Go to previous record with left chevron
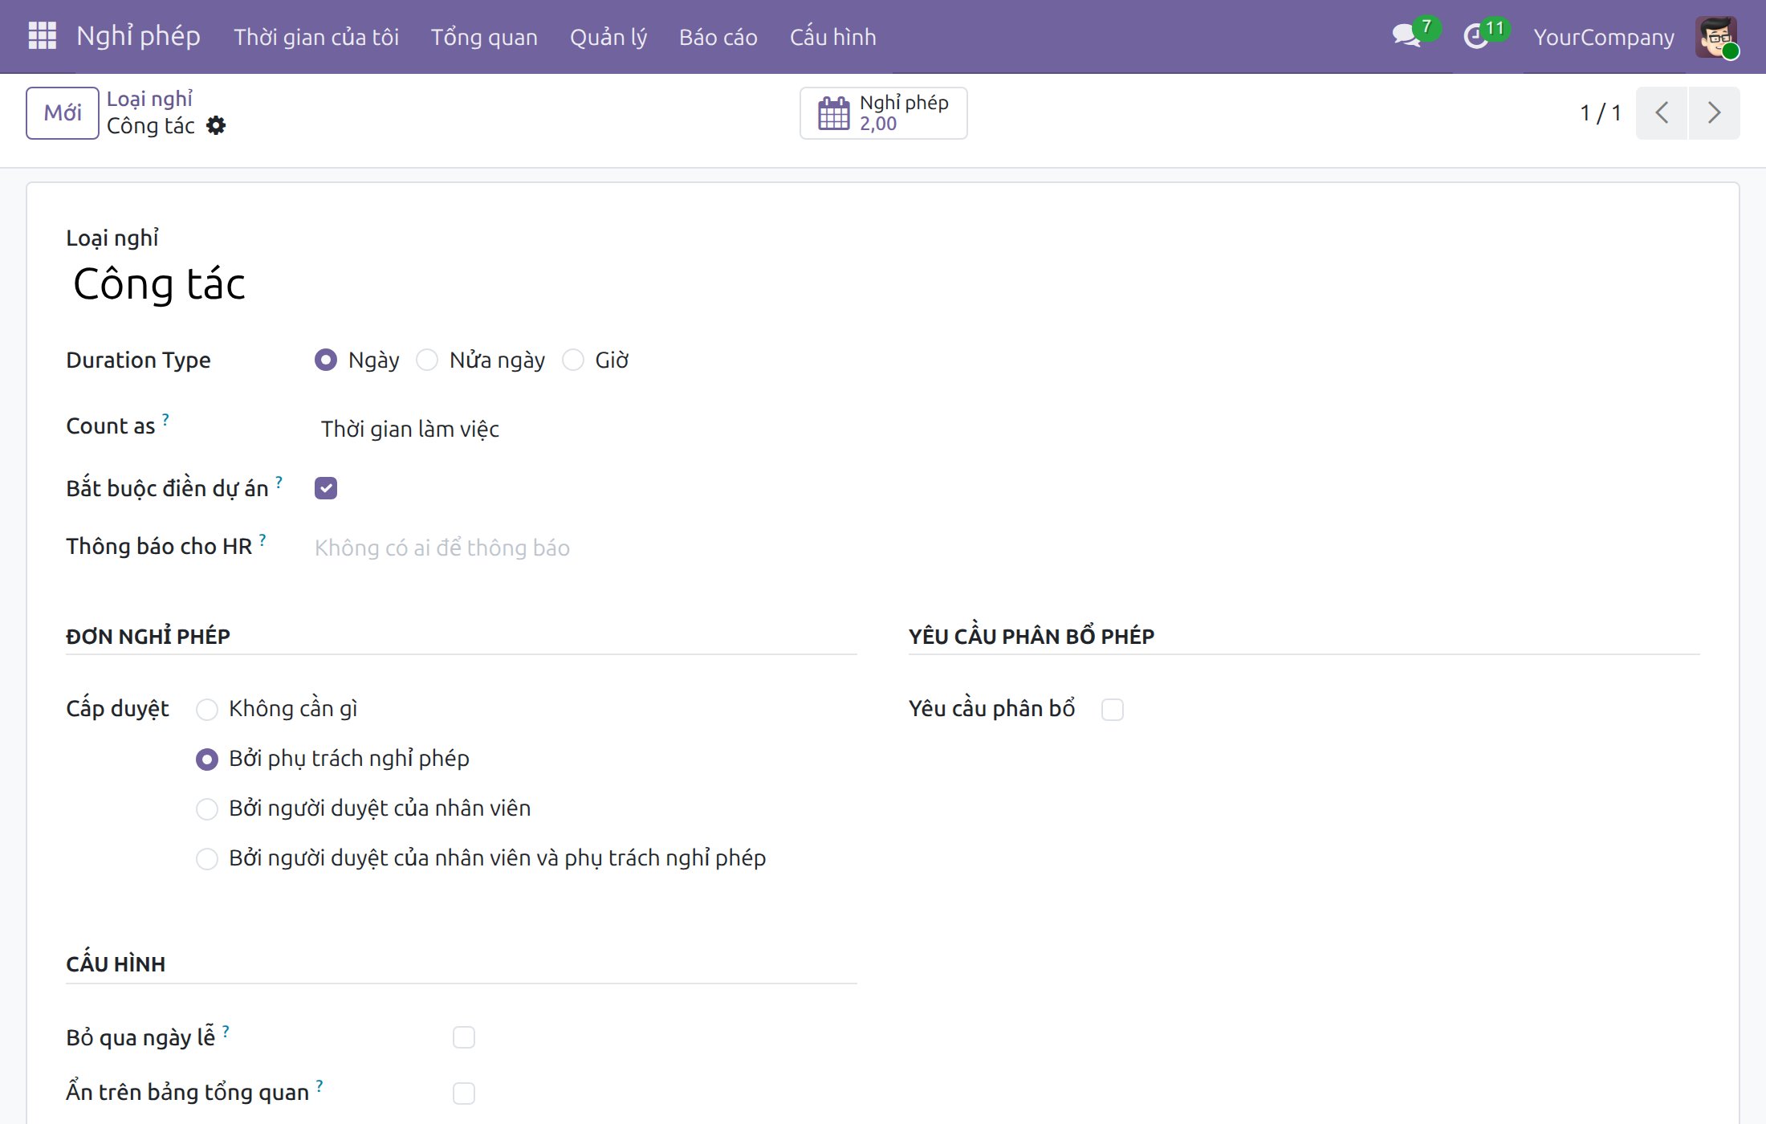1766x1124 pixels. [x=1662, y=113]
